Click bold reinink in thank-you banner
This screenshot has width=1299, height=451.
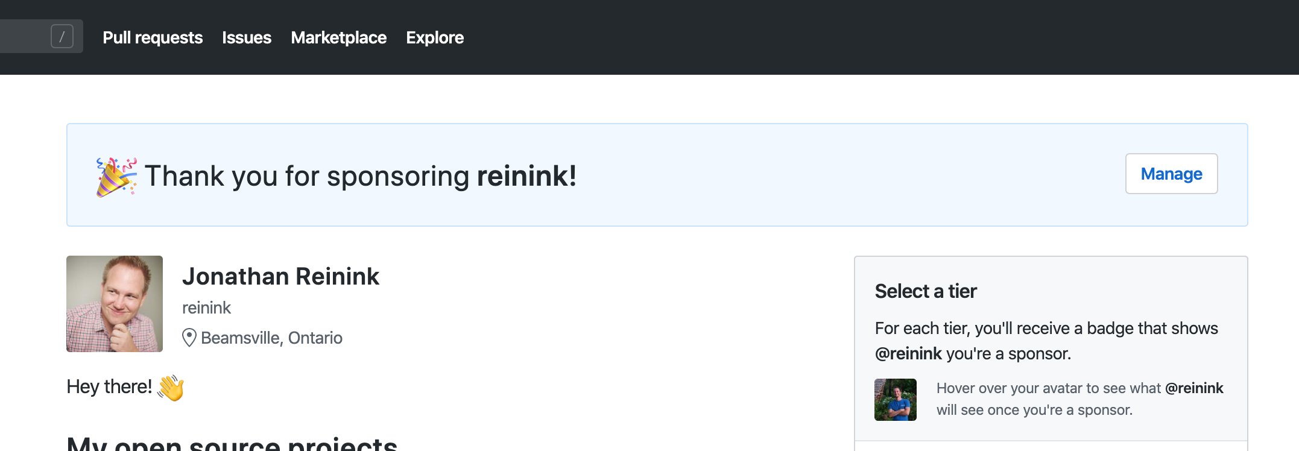pos(526,176)
